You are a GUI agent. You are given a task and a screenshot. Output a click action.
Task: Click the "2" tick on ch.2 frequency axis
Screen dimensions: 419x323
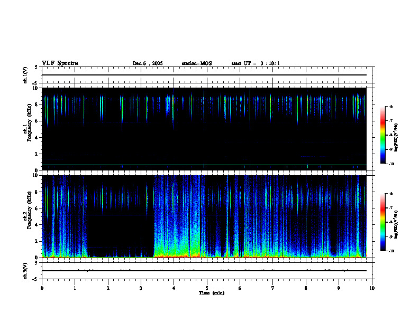click(x=37, y=241)
